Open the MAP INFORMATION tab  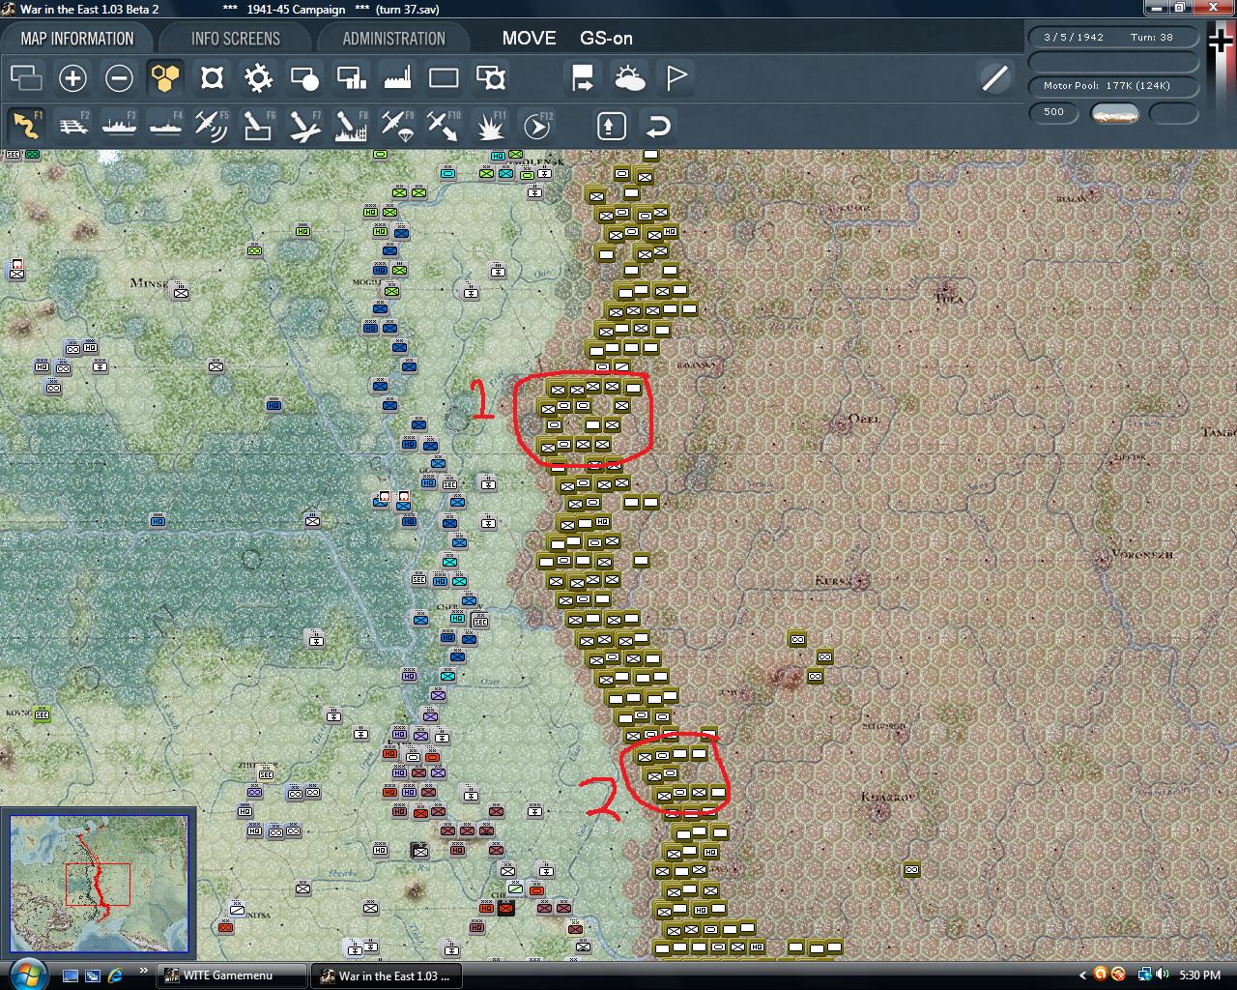click(x=77, y=39)
